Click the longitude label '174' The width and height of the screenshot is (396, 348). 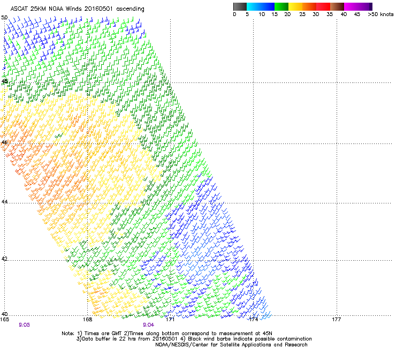point(253,320)
